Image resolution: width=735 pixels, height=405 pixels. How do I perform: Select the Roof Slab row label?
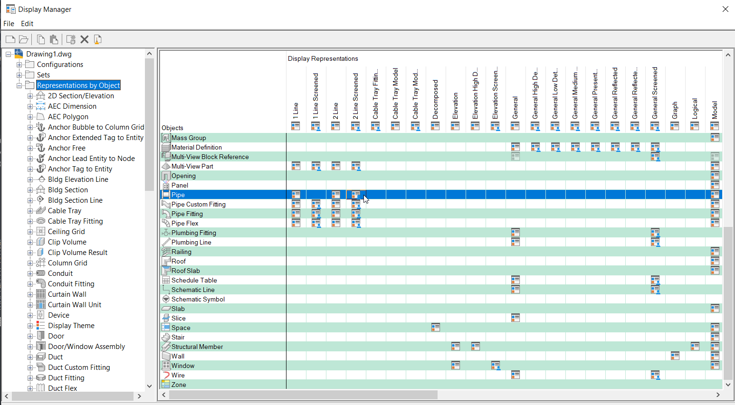pos(186,271)
